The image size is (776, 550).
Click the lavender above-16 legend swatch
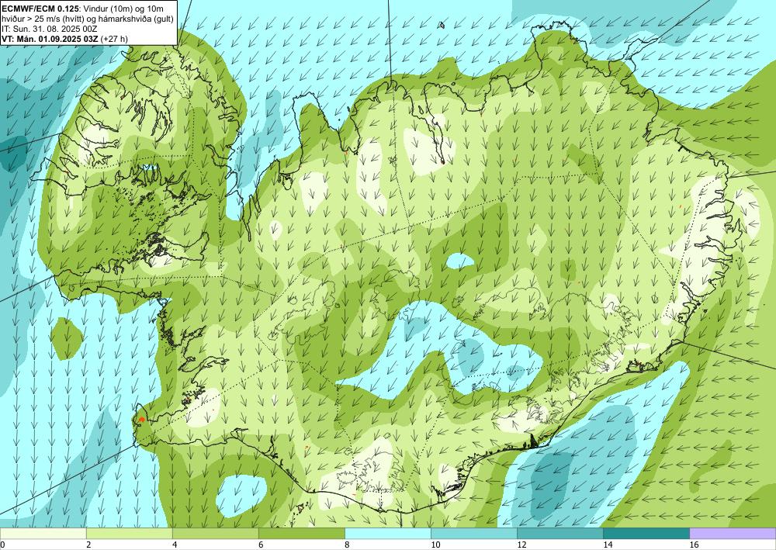(733, 534)
